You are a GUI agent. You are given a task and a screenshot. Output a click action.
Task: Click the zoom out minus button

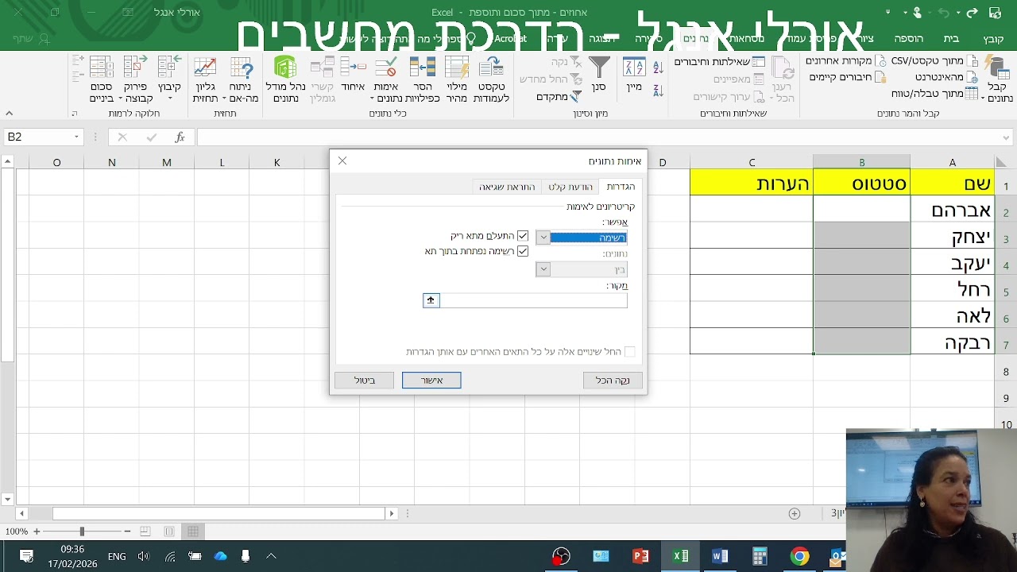click(x=127, y=531)
